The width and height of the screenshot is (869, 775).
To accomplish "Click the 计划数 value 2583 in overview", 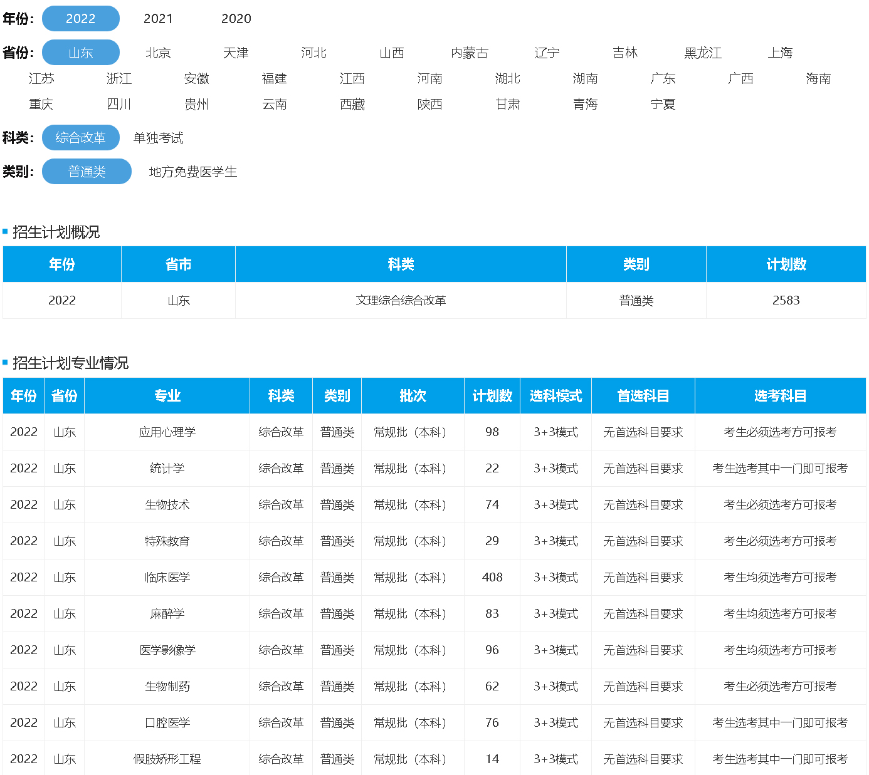I will click(786, 300).
